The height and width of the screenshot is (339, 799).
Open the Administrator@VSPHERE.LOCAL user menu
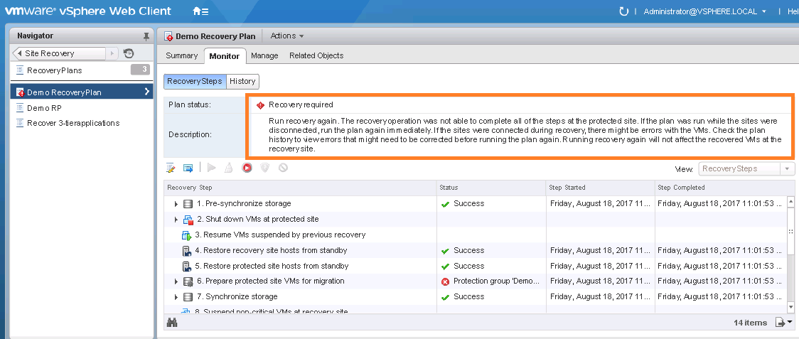[x=705, y=11]
